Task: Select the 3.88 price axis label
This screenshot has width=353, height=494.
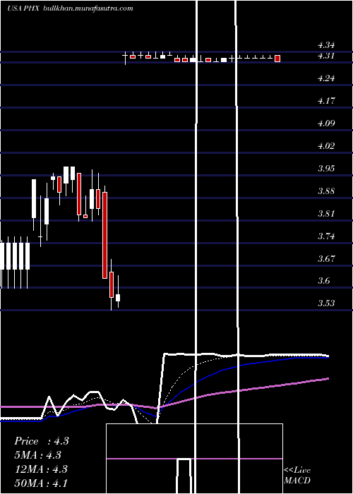Action: [326, 191]
